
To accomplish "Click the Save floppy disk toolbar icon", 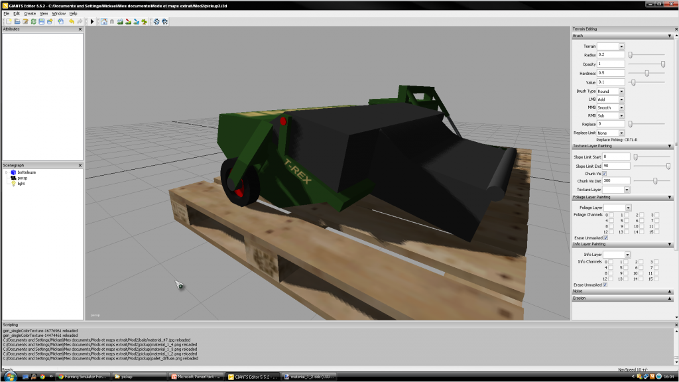I will [x=42, y=22].
